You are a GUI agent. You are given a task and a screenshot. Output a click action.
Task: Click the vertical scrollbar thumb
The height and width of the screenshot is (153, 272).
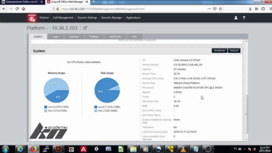coord(246,114)
